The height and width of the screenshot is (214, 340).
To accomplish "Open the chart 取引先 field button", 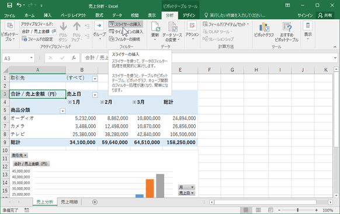I will (19, 155).
